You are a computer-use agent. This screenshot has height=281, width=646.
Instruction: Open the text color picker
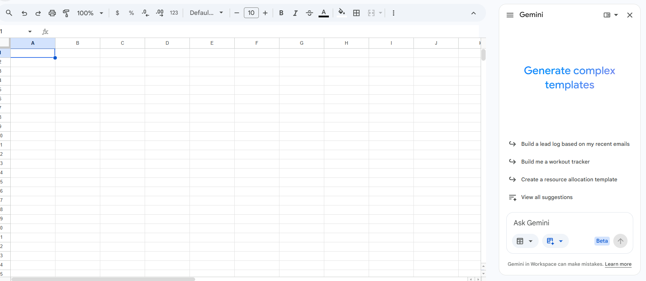click(324, 13)
